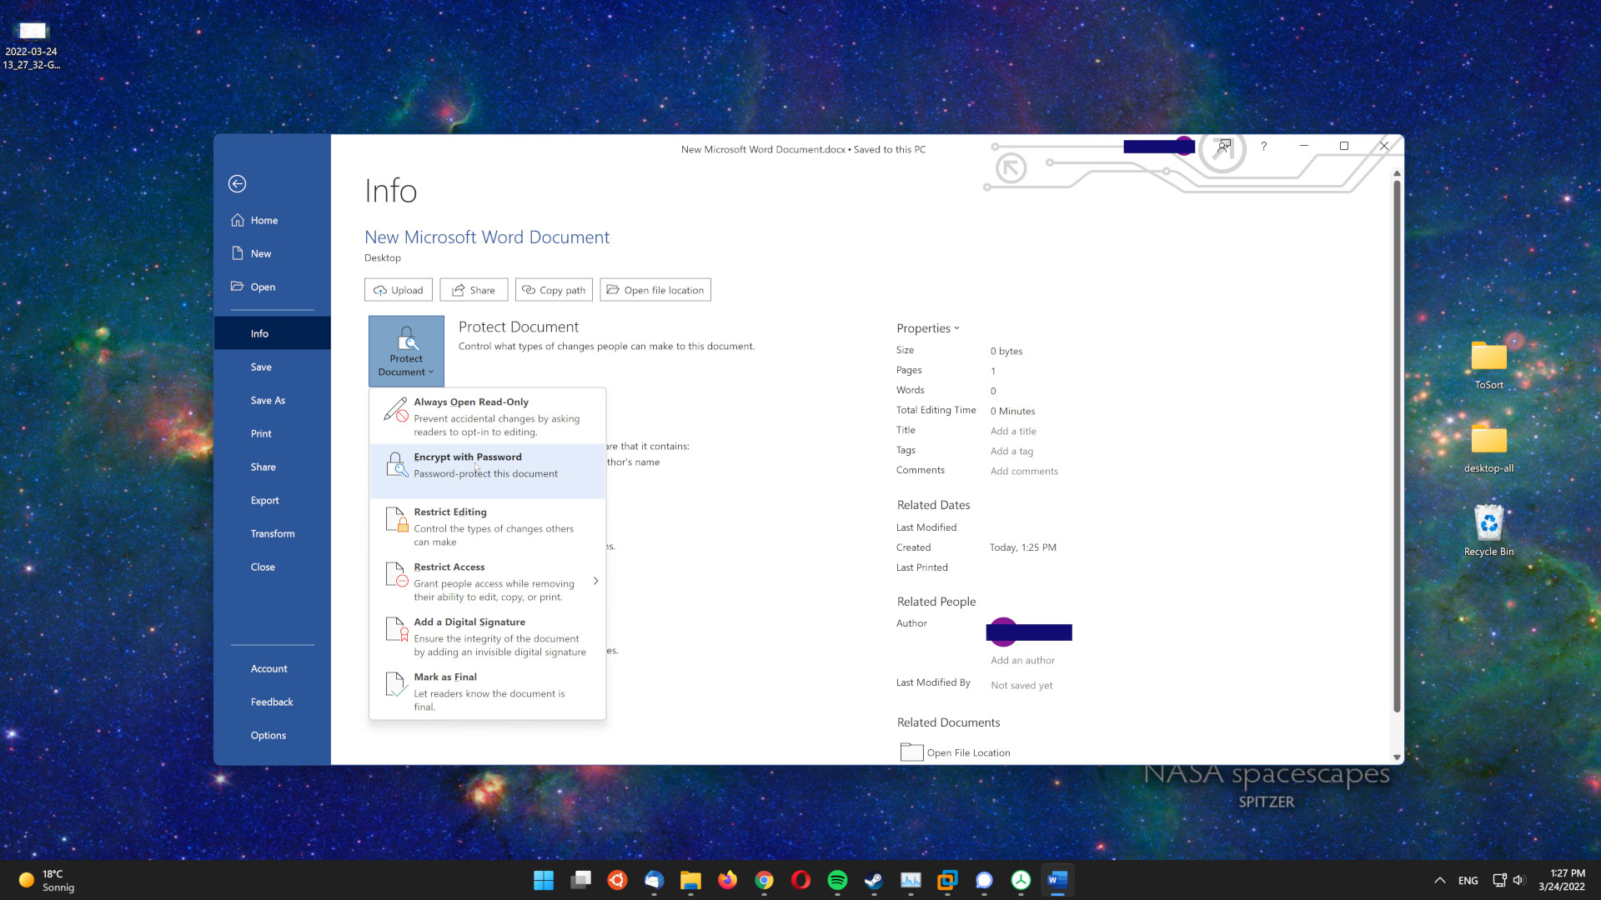This screenshot has height=900, width=1601.
Task: Open Windows Start menu
Action: (x=544, y=880)
